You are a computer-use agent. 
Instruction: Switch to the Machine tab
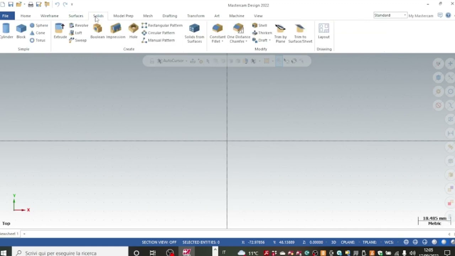pos(237,16)
